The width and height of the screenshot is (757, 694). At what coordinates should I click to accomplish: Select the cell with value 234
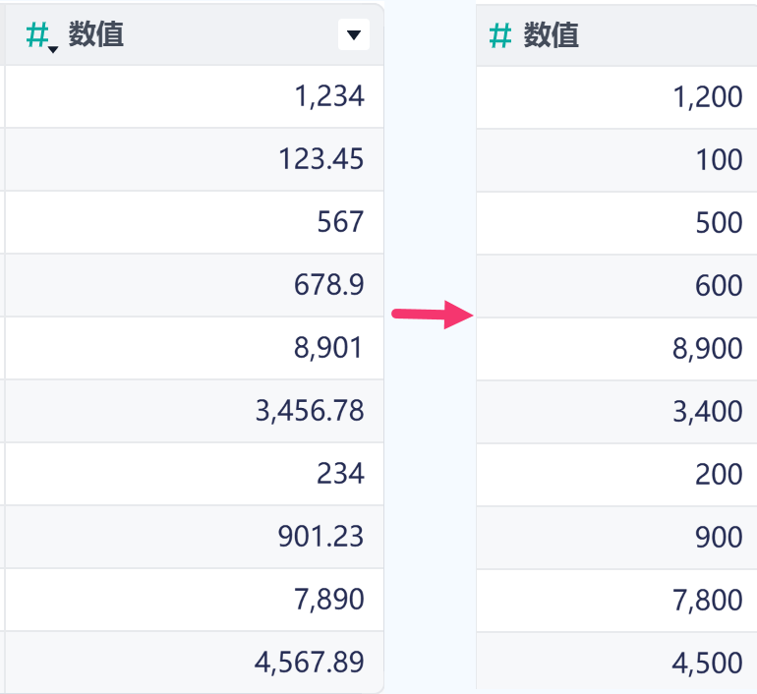194,474
